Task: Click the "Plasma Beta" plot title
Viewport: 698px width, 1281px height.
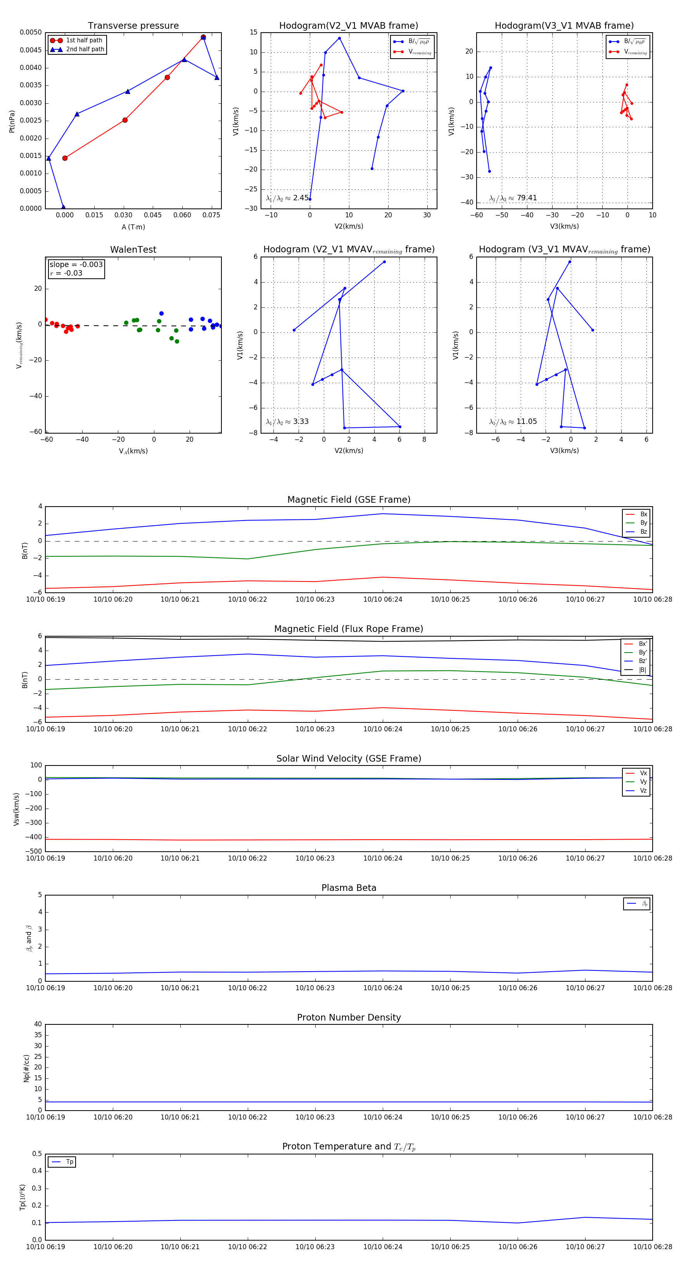Action: (349, 888)
